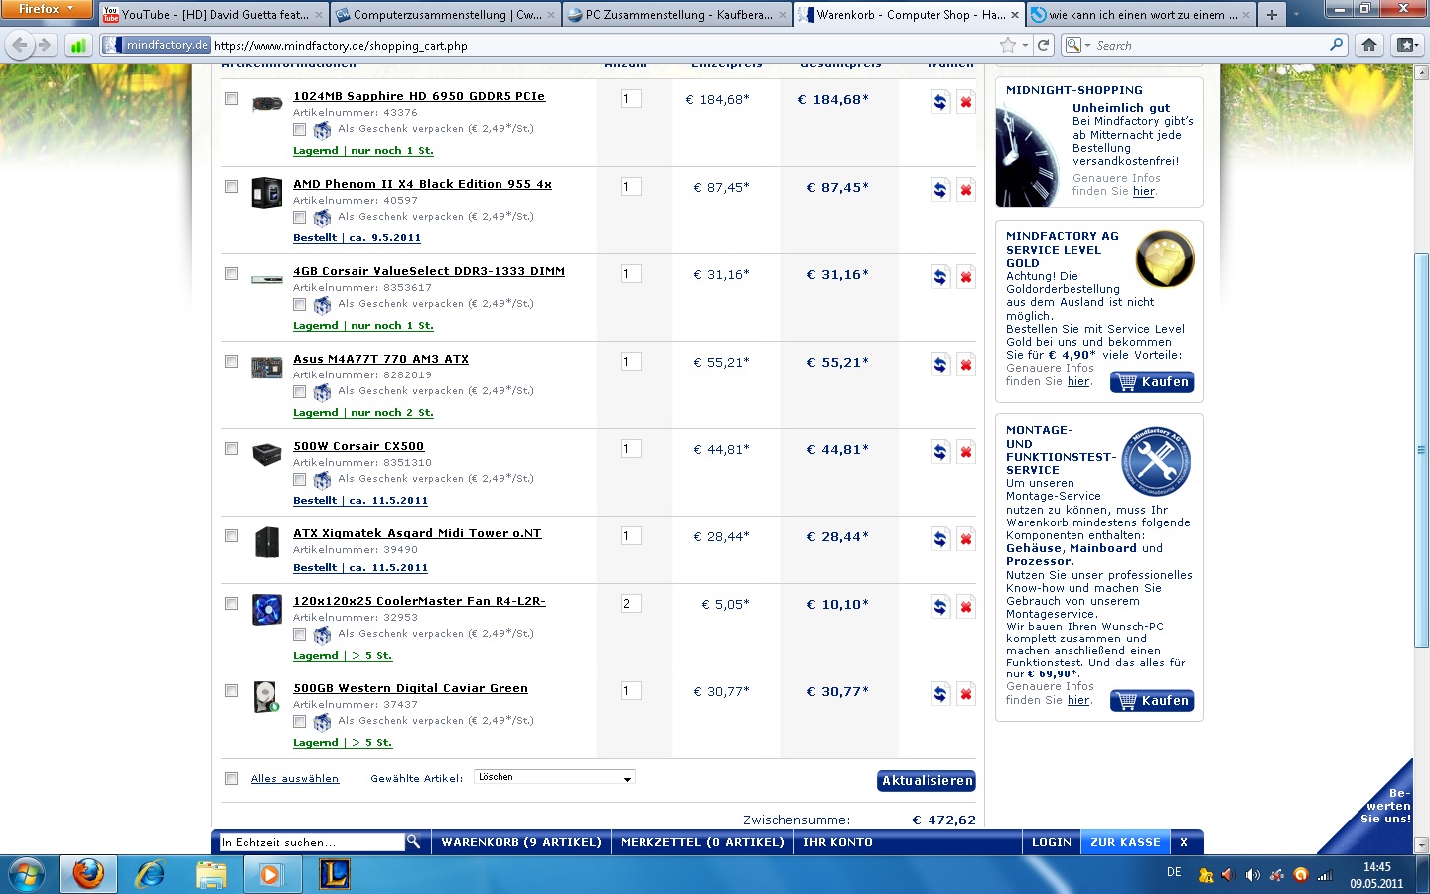This screenshot has width=1430, height=894.
Task: Click blue arrows icon in Corsair CX500 row
Action: 940,451
